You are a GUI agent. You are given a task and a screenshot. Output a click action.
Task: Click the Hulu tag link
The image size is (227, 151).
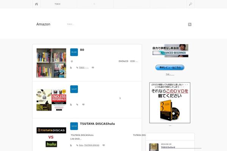pyautogui.click(x=81, y=145)
